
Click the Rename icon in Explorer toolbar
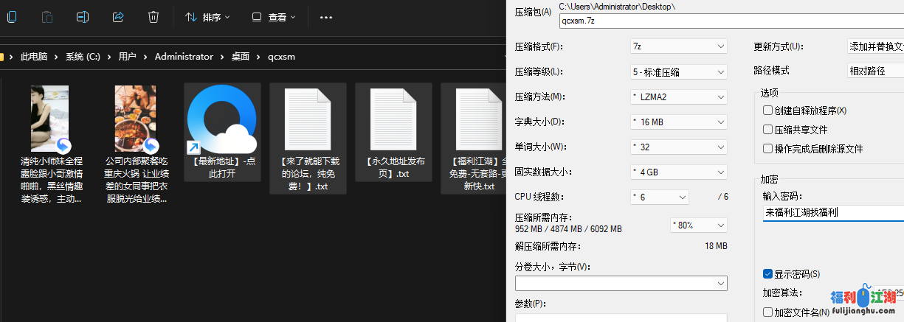(83, 16)
